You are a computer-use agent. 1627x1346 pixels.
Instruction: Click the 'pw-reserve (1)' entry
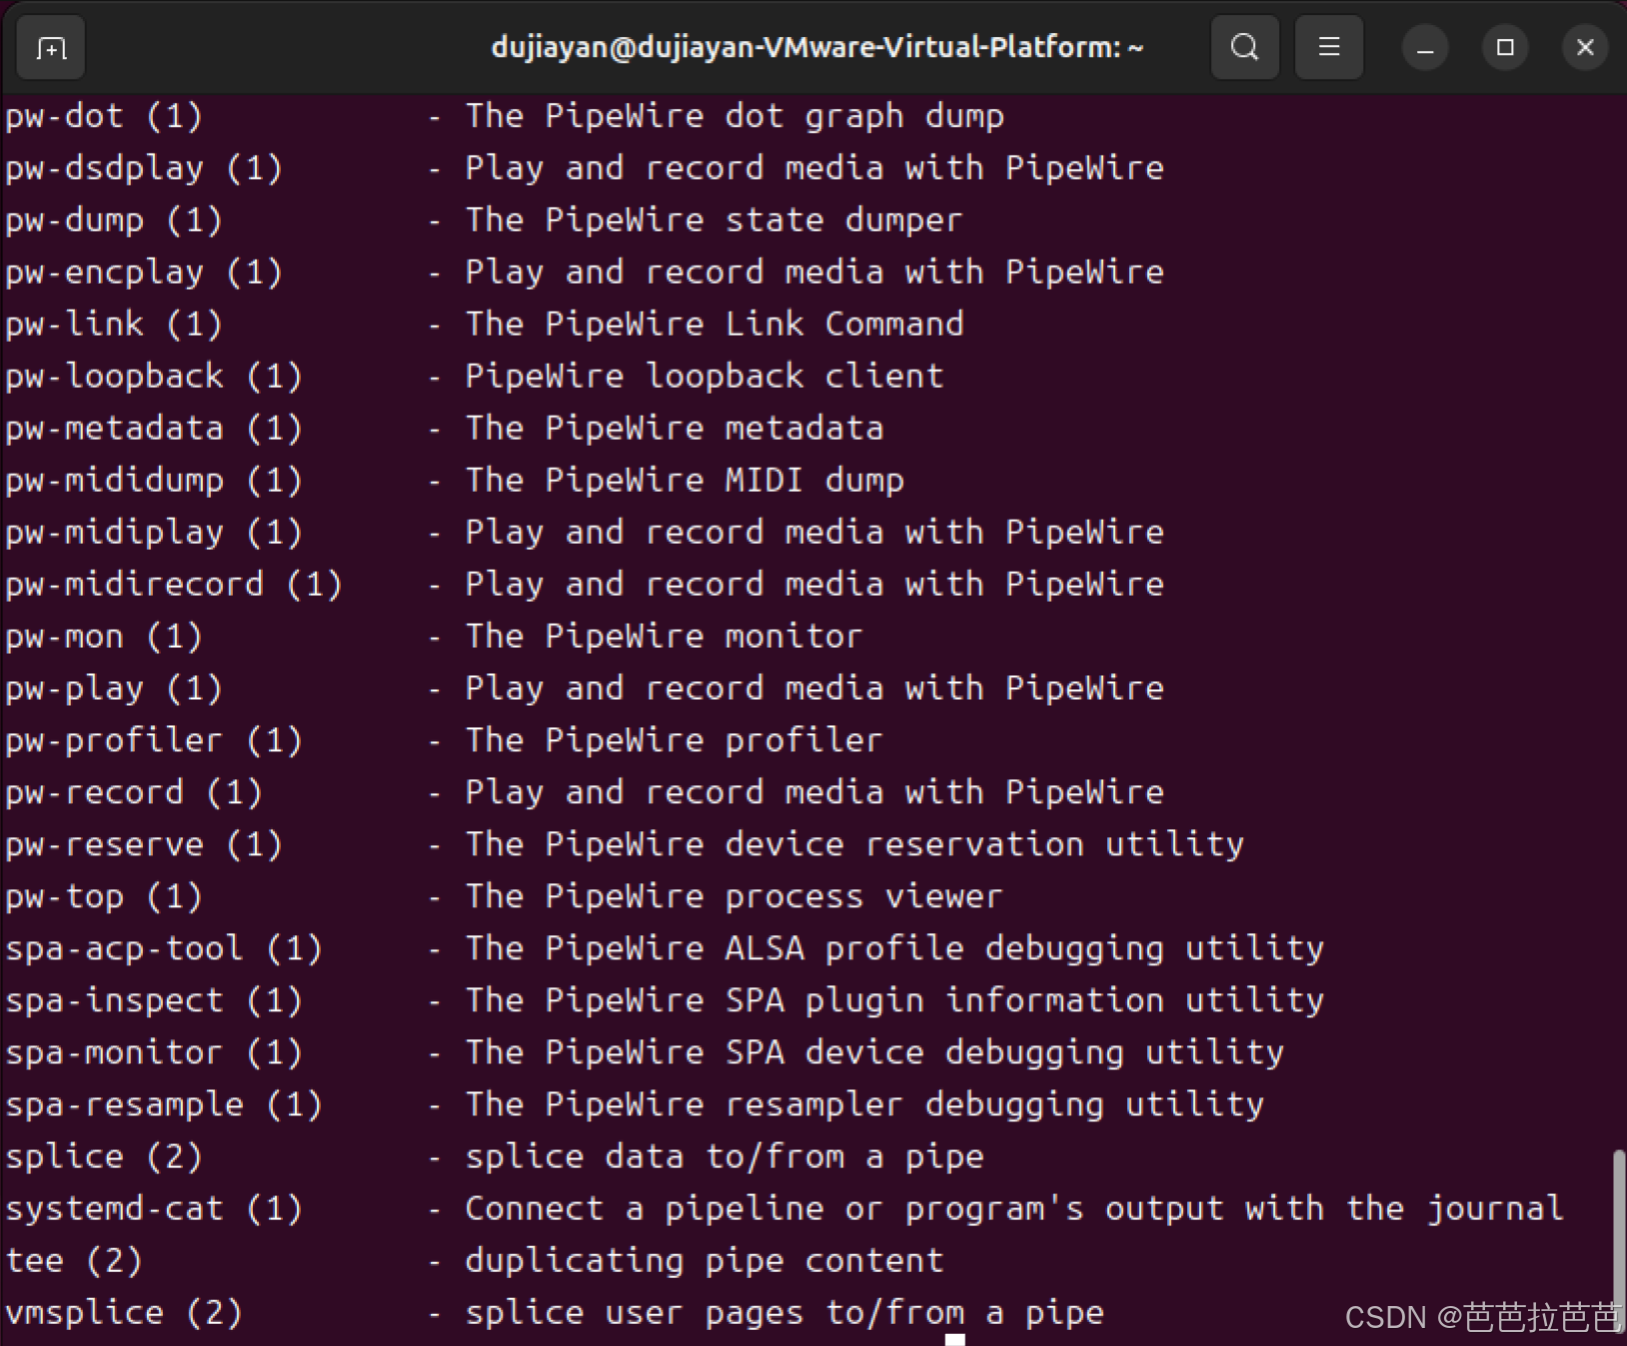click(144, 844)
